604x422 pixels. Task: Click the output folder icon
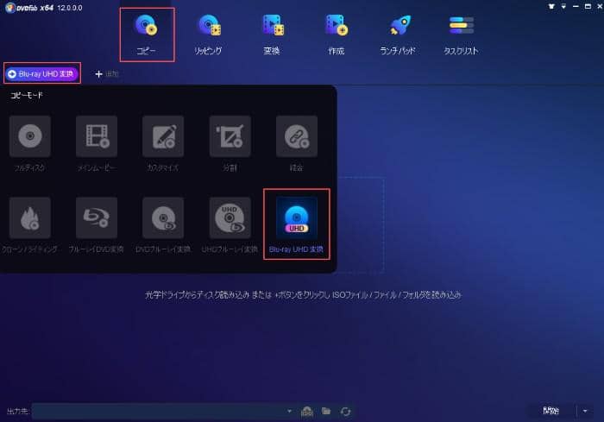point(326,411)
